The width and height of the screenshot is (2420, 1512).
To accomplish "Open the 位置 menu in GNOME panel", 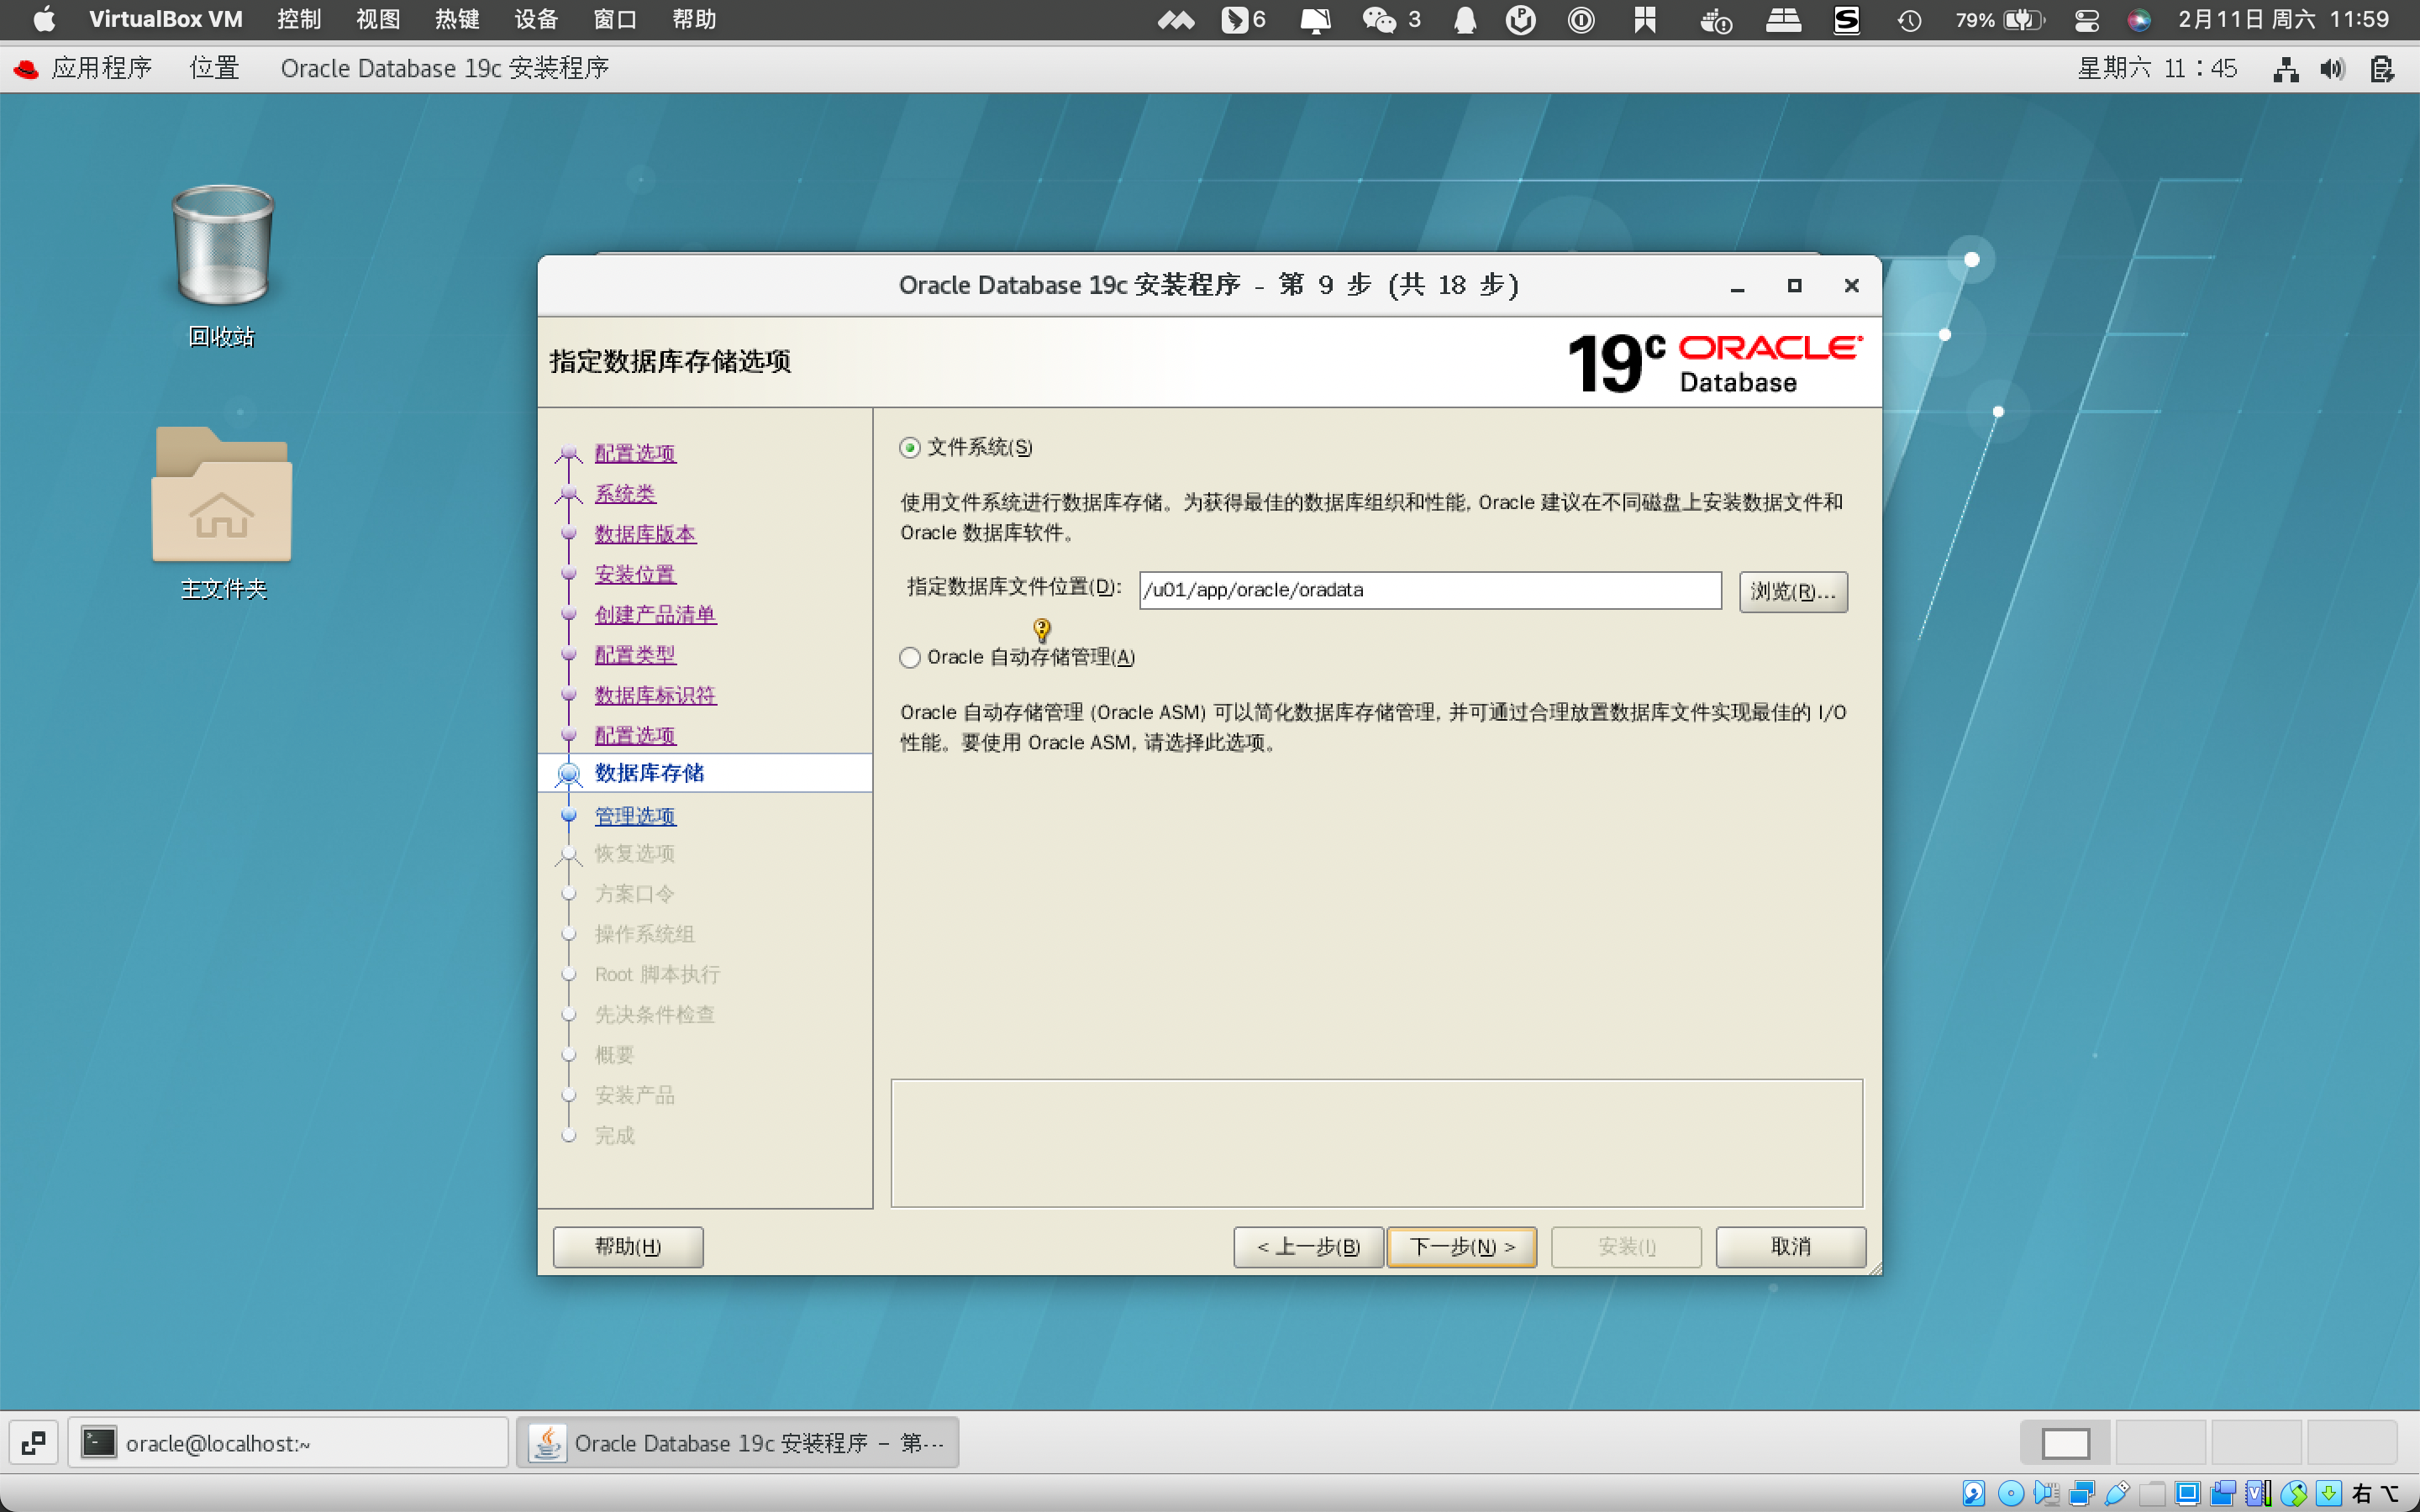I will (215, 68).
